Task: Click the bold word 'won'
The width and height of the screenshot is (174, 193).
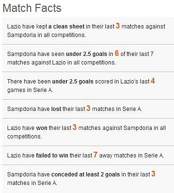Action: pos(42,128)
